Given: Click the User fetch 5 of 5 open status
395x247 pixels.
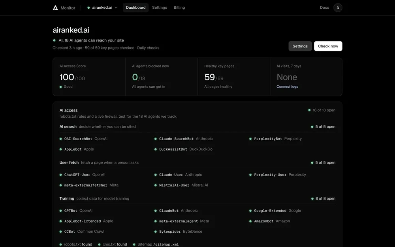Looking at the screenshot, I should pos(323,162).
